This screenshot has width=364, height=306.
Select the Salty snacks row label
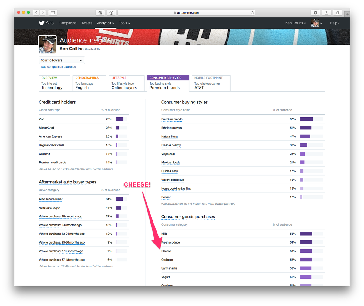tap(169, 268)
